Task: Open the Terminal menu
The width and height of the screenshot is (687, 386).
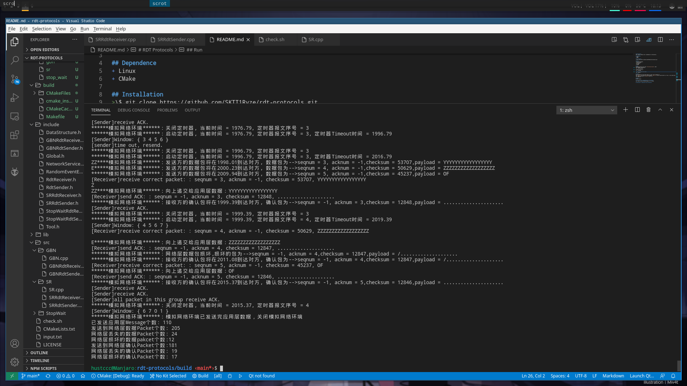Action: point(102,29)
